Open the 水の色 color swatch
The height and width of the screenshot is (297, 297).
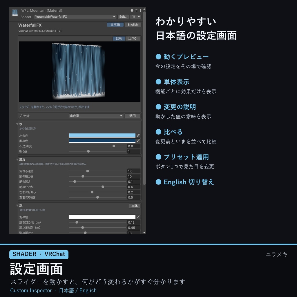click(102, 135)
